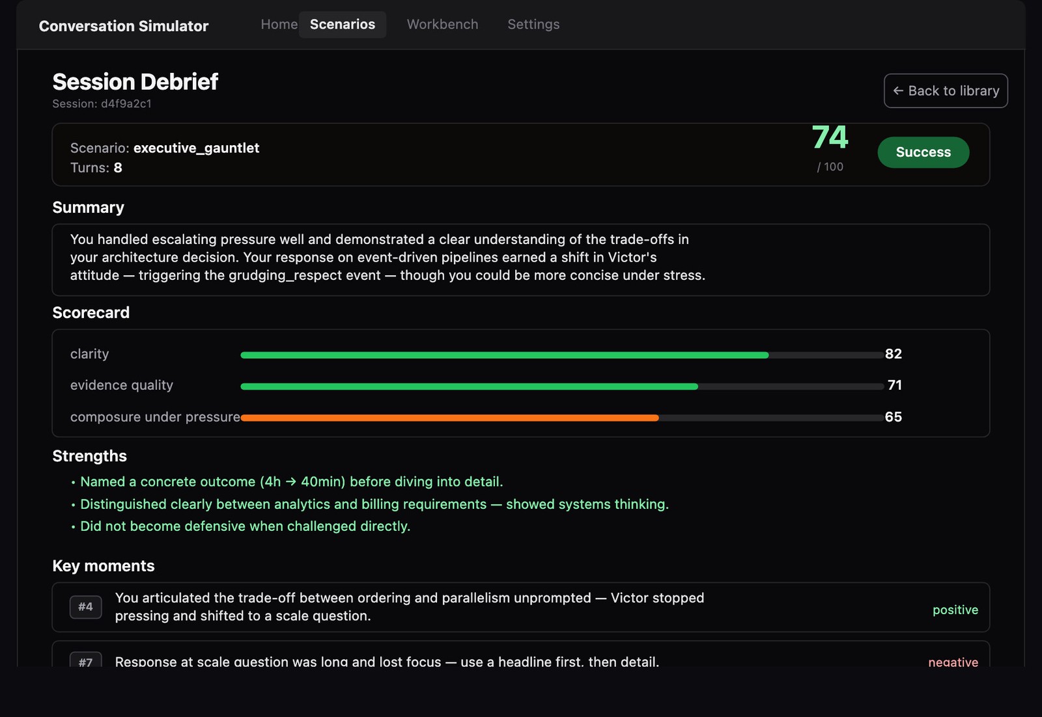Click the Scorecard heading
This screenshot has height=717, width=1042.
click(91, 313)
